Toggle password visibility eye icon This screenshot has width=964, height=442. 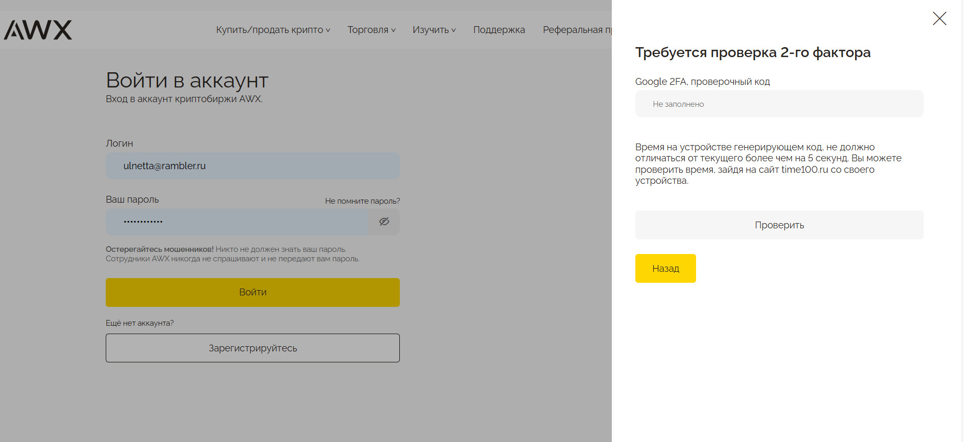click(x=384, y=222)
